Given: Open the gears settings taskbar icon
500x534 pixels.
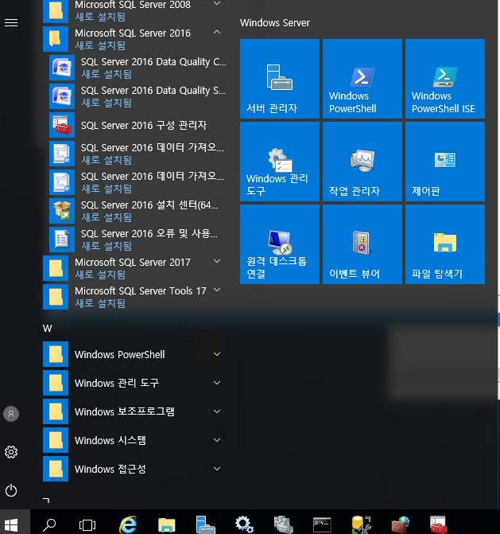Looking at the screenshot, I should coord(244,524).
